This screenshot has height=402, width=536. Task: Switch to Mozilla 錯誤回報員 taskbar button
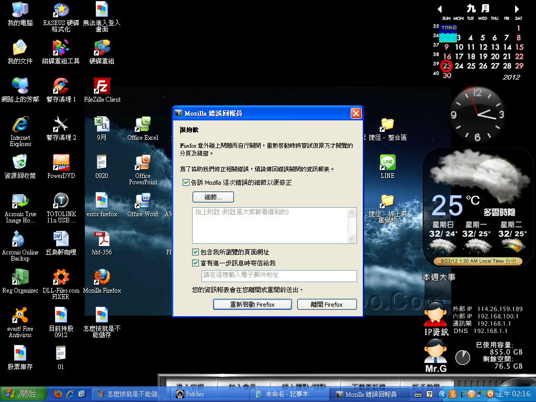tap(370, 395)
